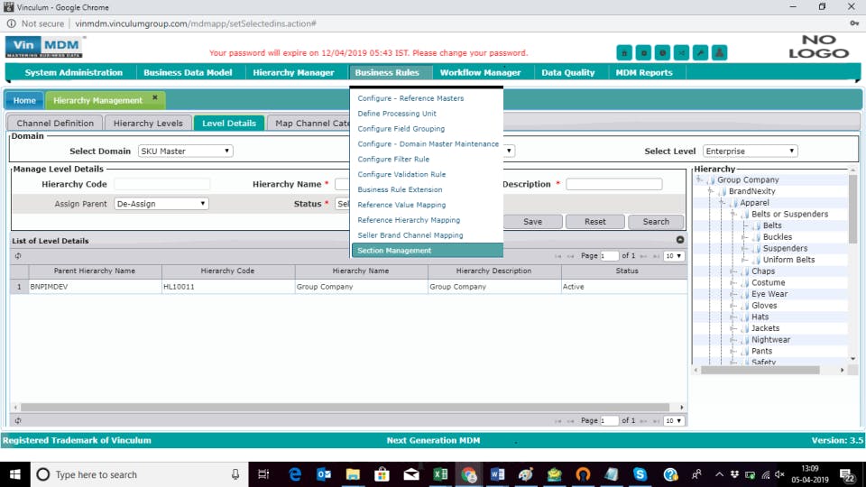
Task: Select the Nightwear tree item
Action: coord(770,340)
